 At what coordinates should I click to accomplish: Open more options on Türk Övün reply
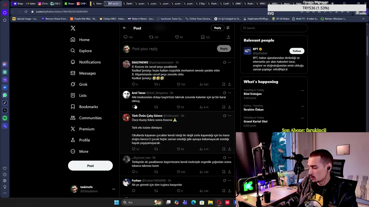coord(229,116)
